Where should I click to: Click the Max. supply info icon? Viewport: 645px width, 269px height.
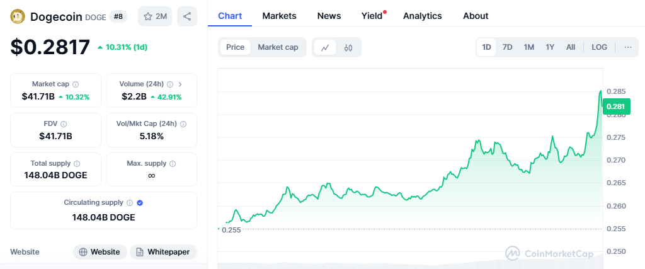pos(173,163)
